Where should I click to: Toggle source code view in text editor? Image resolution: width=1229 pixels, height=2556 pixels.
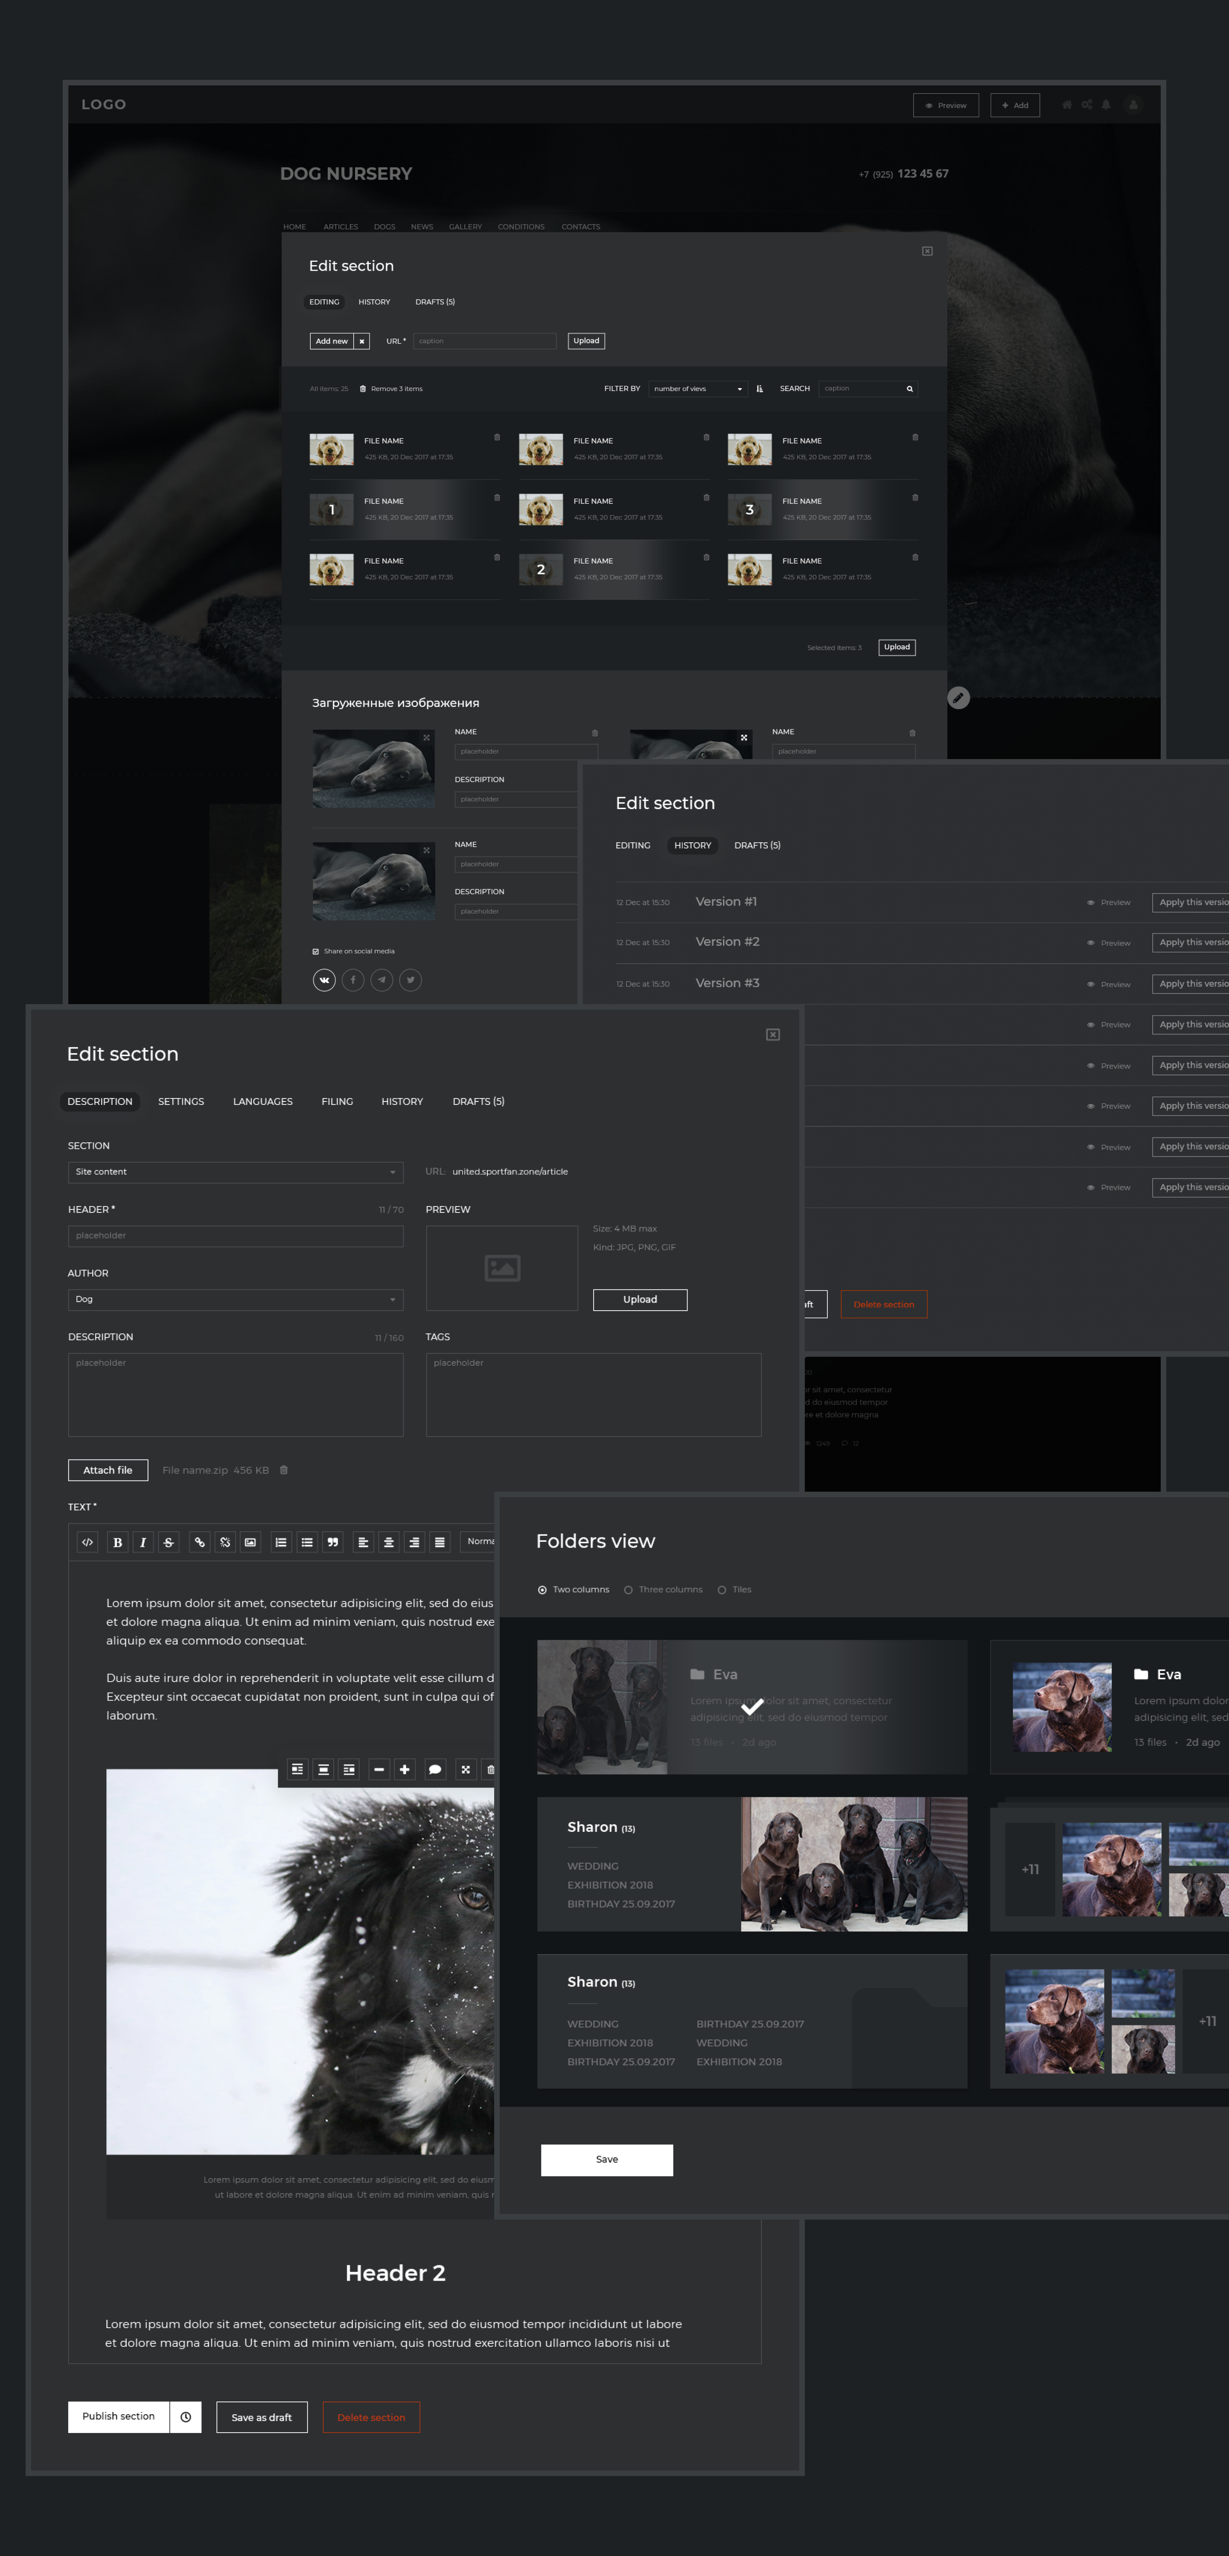pyautogui.click(x=87, y=1542)
